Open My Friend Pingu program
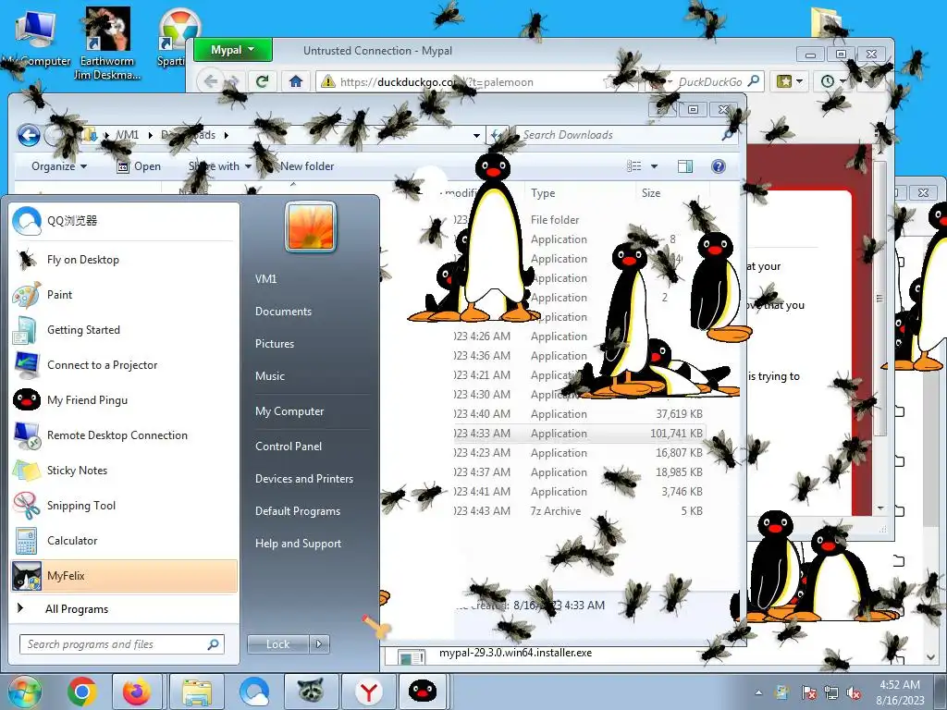 pyautogui.click(x=124, y=399)
